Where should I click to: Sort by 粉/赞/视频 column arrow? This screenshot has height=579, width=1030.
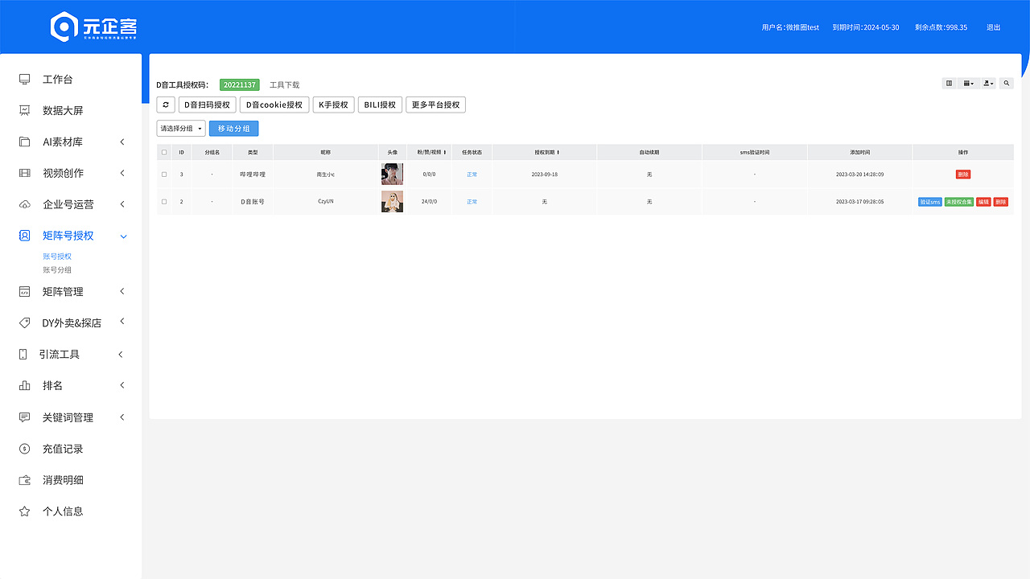click(444, 152)
